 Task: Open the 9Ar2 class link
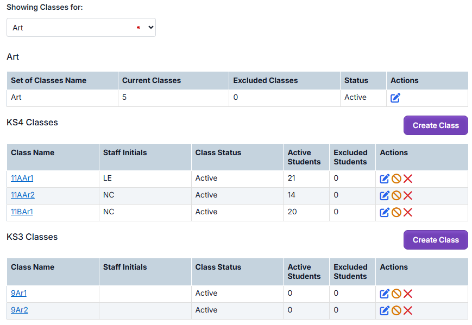click(x=19, y=310)
